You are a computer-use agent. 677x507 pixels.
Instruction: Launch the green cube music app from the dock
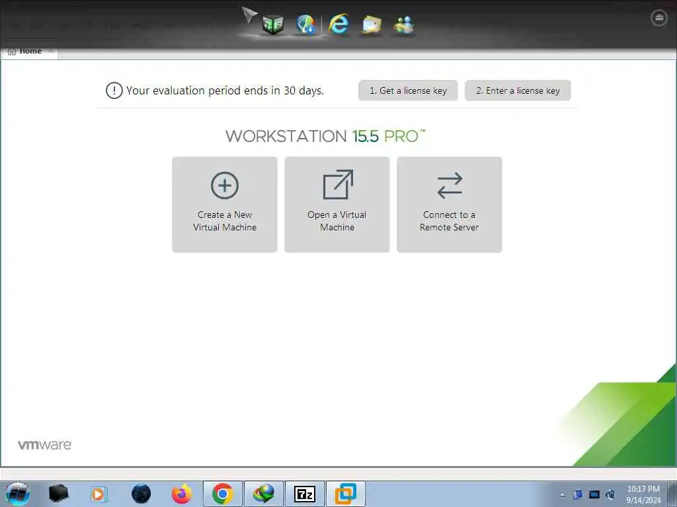273,24
